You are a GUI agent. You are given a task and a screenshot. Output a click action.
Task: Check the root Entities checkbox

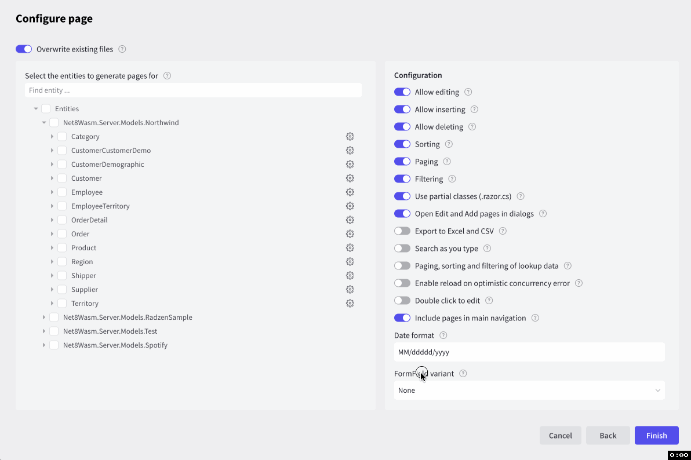point(46,108)
